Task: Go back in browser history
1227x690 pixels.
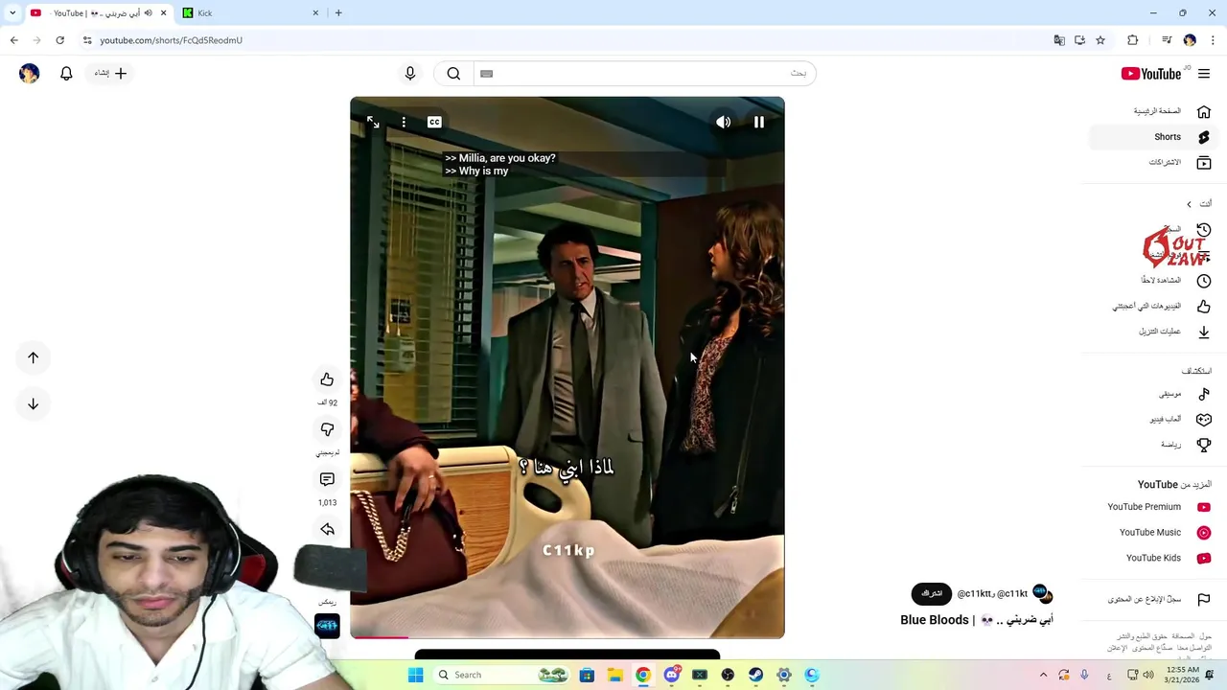Action: click(14, 40)
